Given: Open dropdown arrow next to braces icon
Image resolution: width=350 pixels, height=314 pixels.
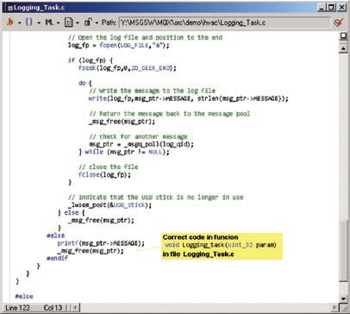Looking at the screenshot, I should coord(39,22).
